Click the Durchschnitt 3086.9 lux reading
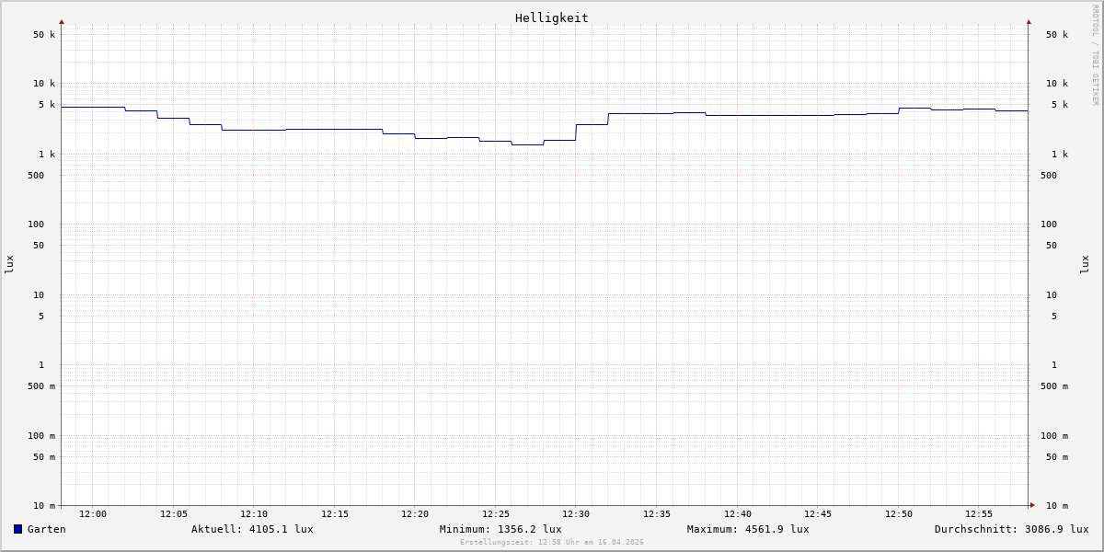The width and height of the screenshot is (1104, 552). click(x=1011, y=529)
